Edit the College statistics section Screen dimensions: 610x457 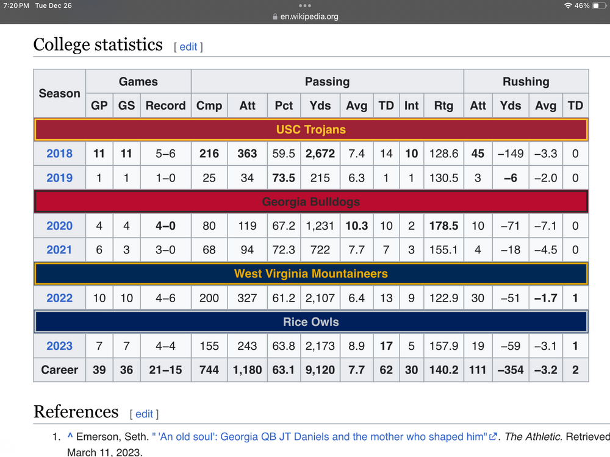tap(188, 47)
